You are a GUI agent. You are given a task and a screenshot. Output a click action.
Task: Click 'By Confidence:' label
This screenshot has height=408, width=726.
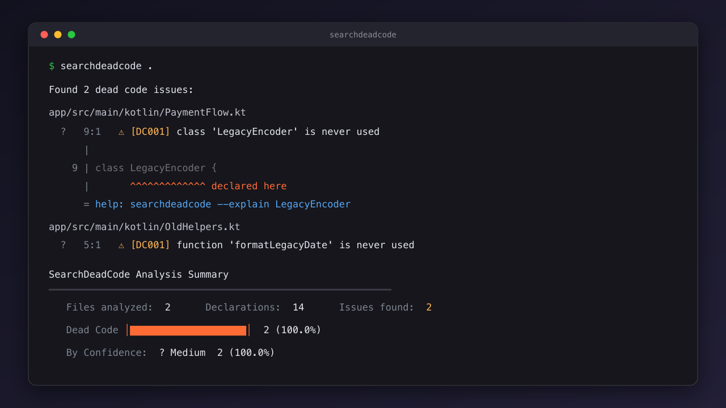(x=107, y=352)
